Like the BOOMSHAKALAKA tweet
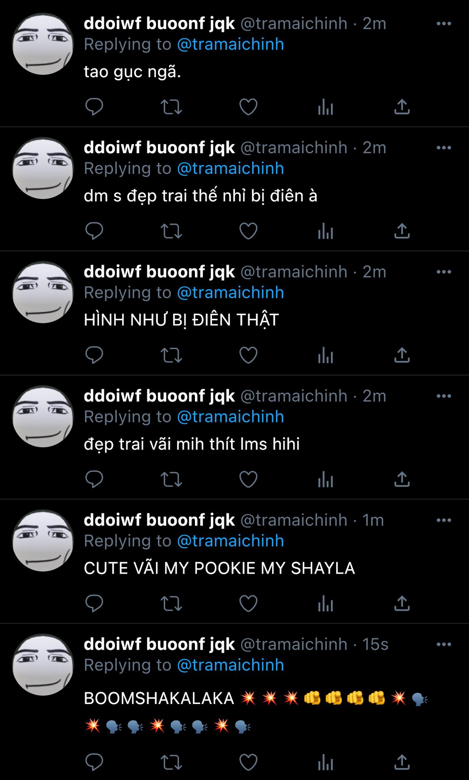Viewport: 469px width, 780px height. coord(248,763)
